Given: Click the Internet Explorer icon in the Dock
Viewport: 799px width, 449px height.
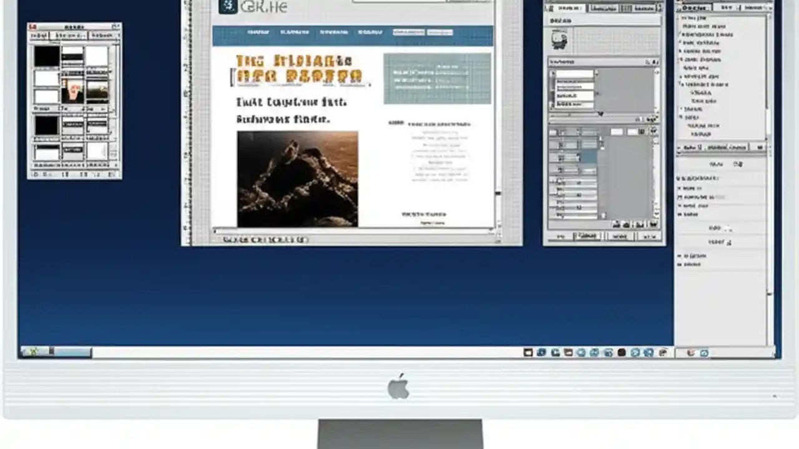Looking at the screenshot, I should [663, 352].
